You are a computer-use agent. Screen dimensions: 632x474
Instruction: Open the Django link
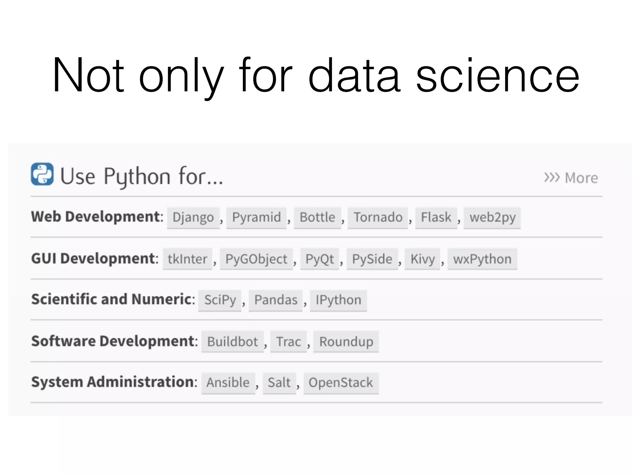click(x=193, y=218)
